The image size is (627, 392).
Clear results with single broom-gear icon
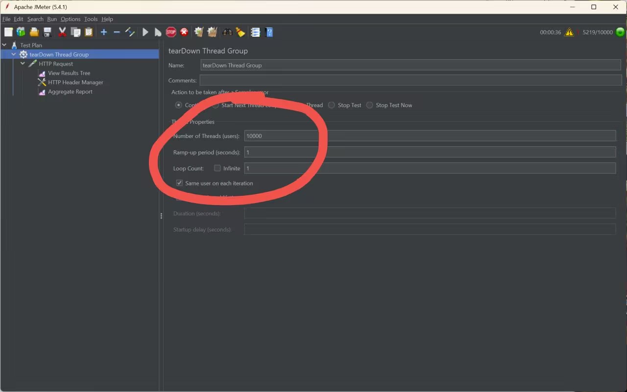click(x=198, y=32)
